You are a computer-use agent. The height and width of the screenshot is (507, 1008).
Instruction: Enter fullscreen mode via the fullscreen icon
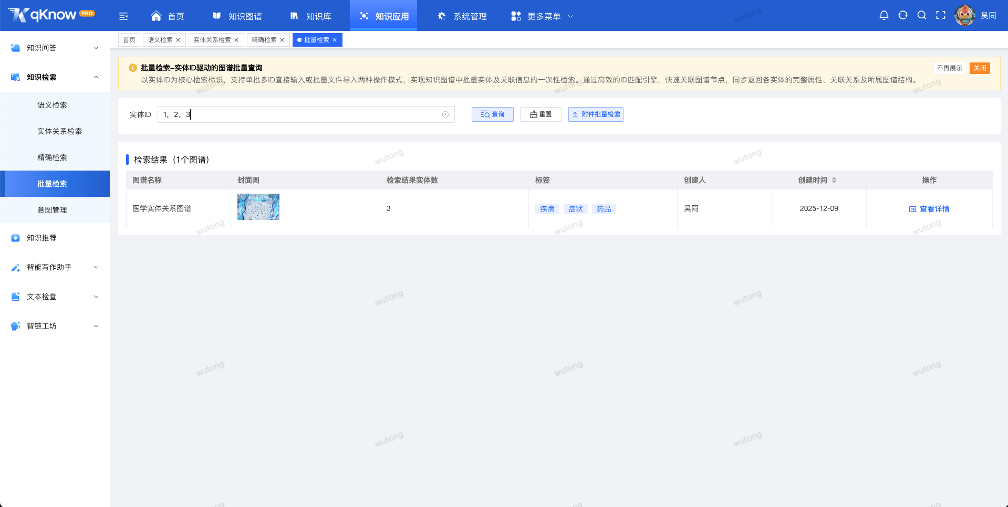click(x=941, y=15)
